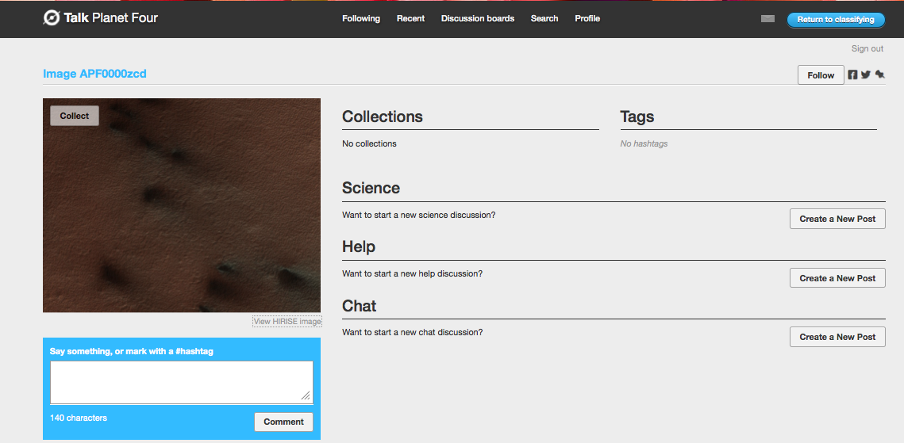Follow this image
The width and height of the screenshot is (904, 443).
click(x=821, y=75)
